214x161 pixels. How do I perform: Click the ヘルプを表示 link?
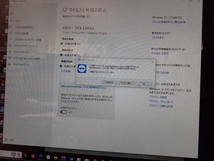(158, 37)
